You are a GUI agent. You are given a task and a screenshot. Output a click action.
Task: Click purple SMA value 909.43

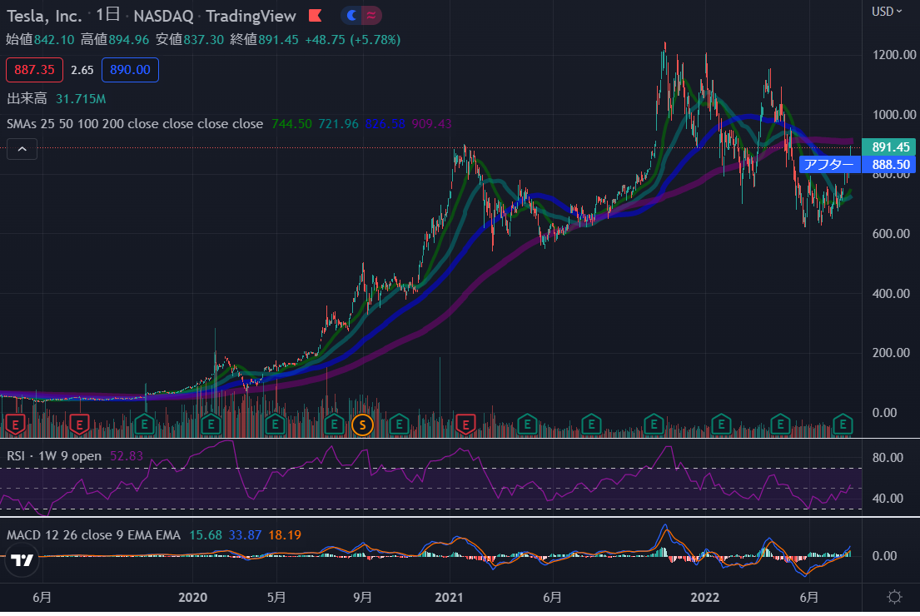pos(431,124)
